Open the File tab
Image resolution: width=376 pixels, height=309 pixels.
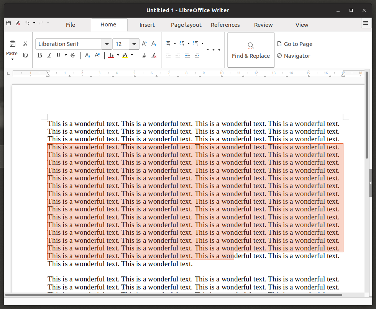71,25
